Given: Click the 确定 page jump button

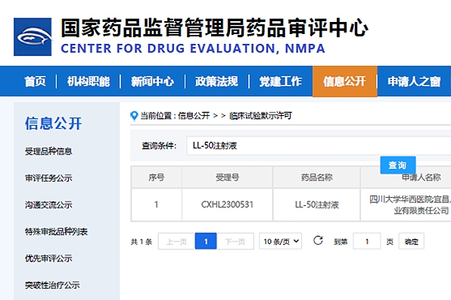Looking at the screenshot, I should pyautogui.click(x=412, y=241).
